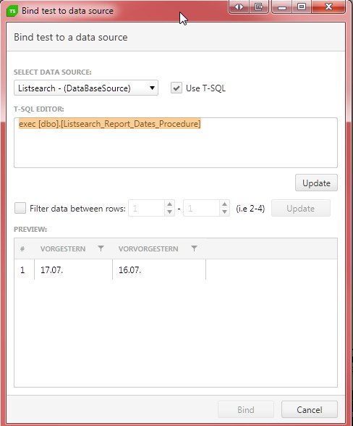Open the VORGESTERN column filter icon
353x426 pixels.
coord(101,248)
